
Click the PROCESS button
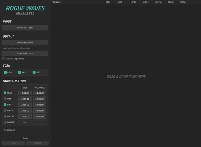tap(37, 143)
